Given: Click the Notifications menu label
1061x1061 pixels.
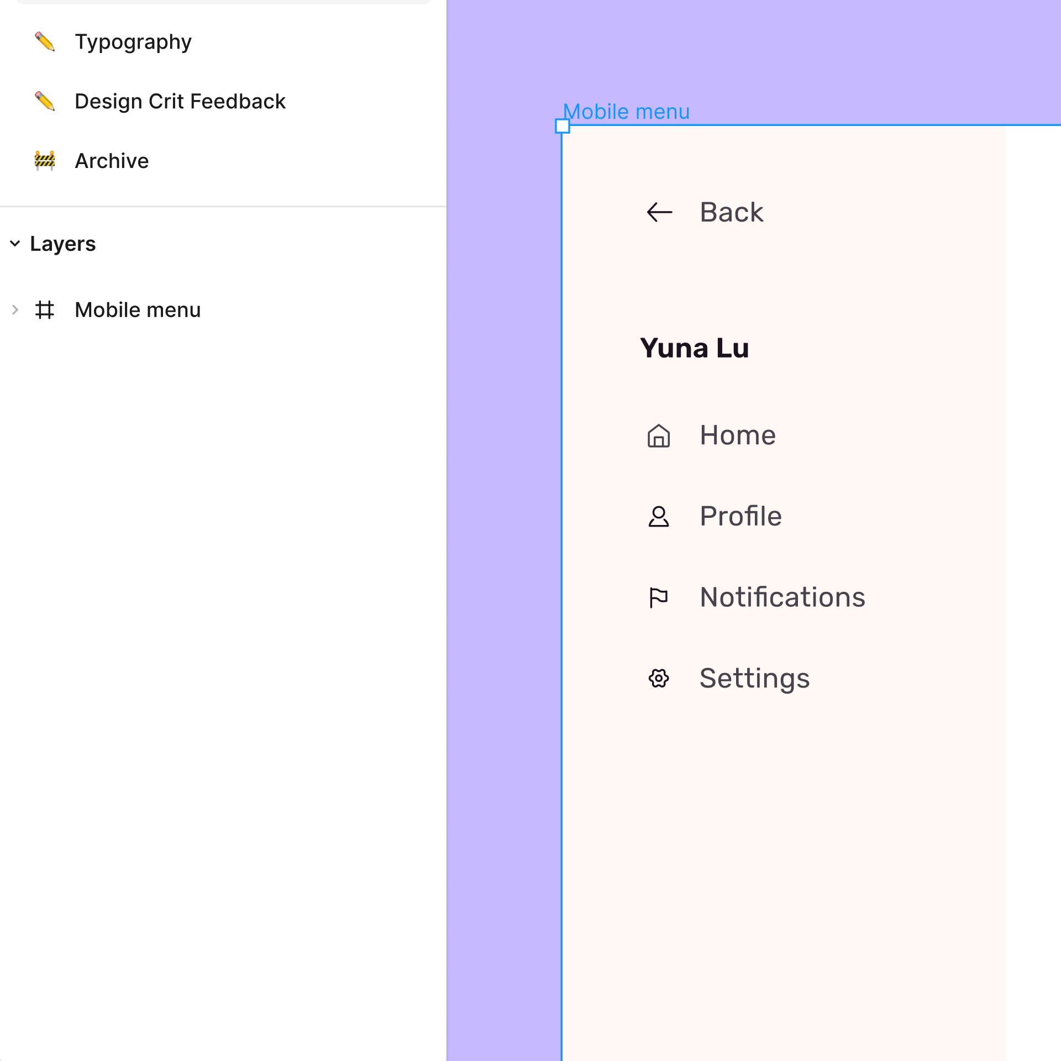Looking at the screenshot, I should click(782, 597).
